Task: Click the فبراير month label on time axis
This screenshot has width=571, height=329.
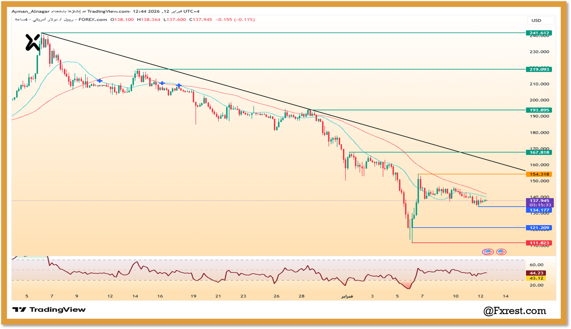Action: coord(347,296)
